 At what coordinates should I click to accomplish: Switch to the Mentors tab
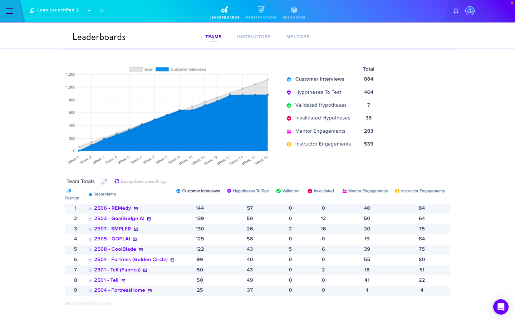point(298,37)
